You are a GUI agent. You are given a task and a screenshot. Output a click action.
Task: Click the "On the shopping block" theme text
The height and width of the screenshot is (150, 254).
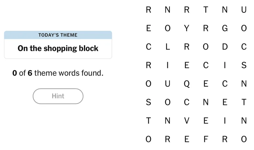[58, 49]
